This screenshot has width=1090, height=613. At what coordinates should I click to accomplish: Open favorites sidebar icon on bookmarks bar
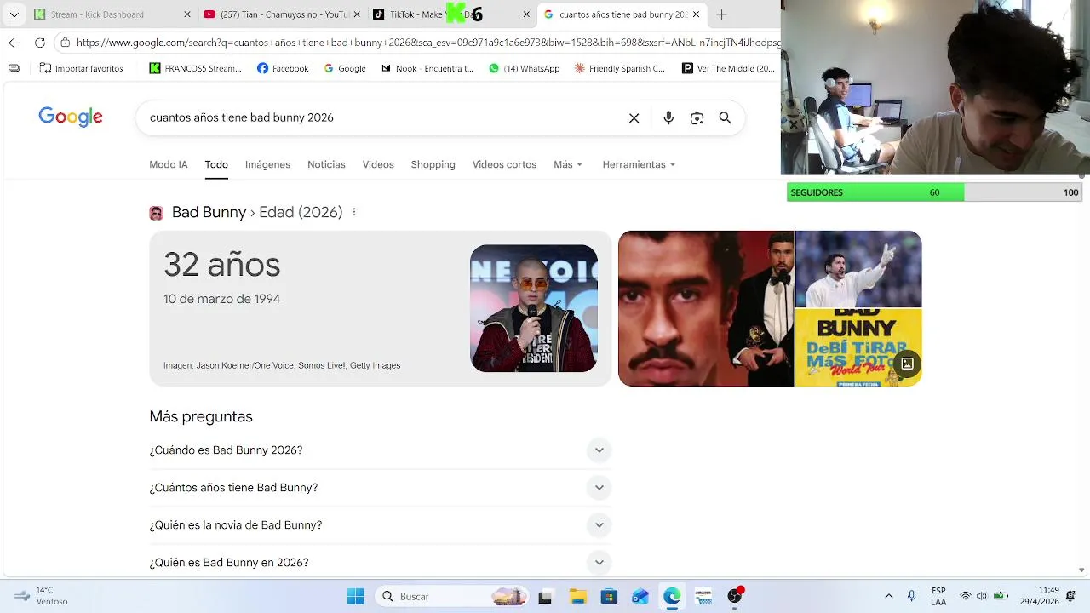(x=14, y=68)
